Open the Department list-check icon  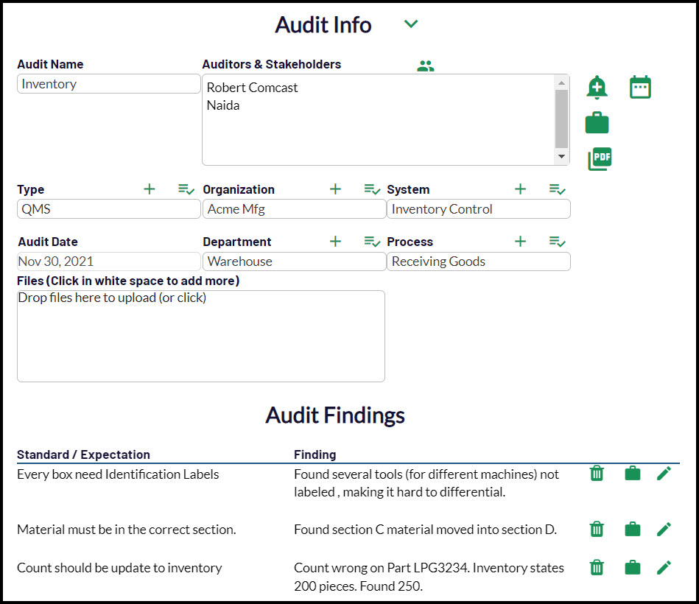[x=372, y=242]
